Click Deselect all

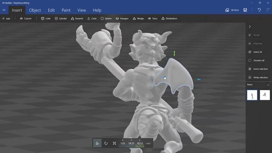click(256, 60)
